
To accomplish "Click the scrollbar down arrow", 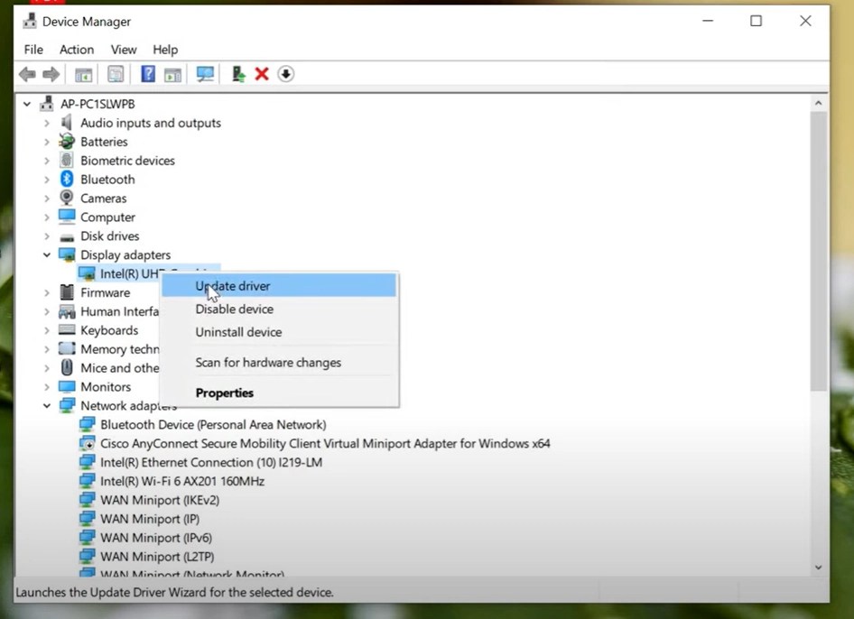I will pos(818,568).
